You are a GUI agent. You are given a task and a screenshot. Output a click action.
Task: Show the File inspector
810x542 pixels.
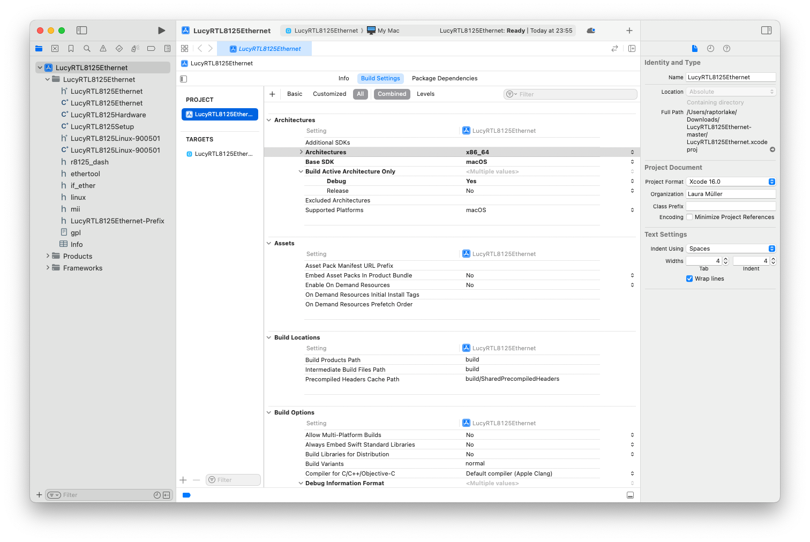point(695,49)
